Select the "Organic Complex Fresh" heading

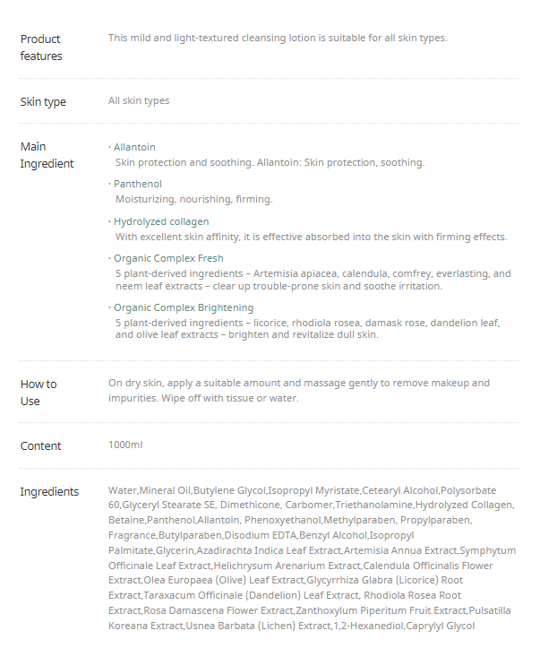click(x=167, y=258)
